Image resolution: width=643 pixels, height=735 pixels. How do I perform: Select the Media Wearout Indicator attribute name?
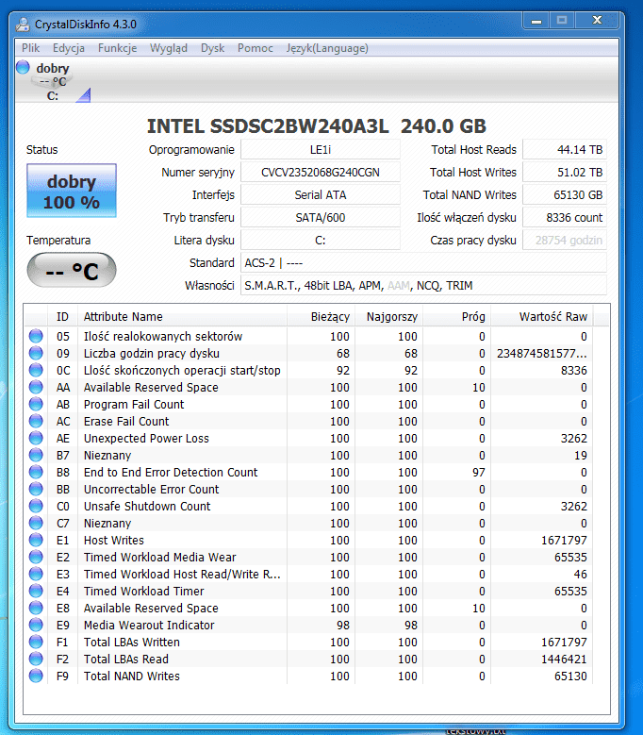coord(149,625)
